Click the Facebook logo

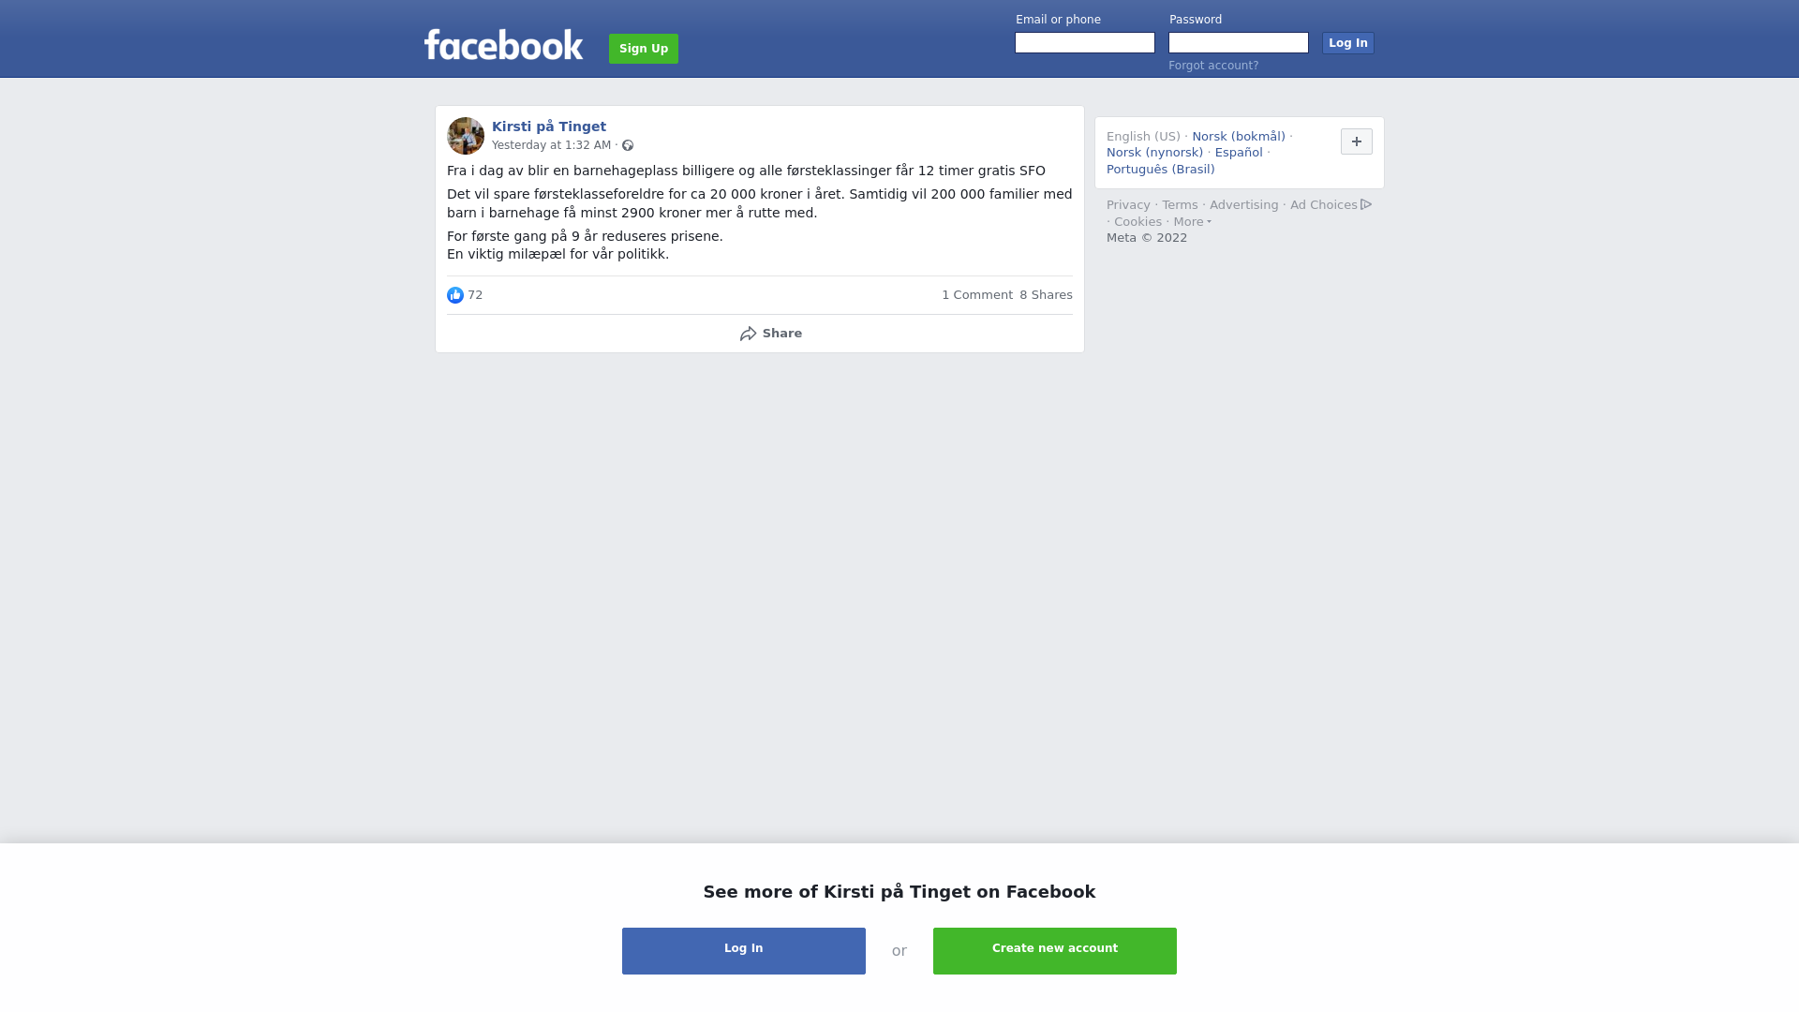point(503,45)
